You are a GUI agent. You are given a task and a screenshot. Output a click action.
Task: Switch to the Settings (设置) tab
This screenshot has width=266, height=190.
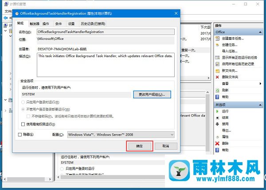coord(71,24)
